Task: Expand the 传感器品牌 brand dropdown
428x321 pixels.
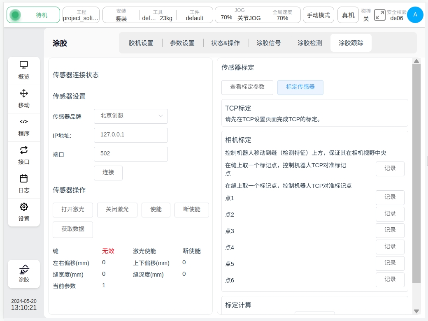Action: (131, 116)
